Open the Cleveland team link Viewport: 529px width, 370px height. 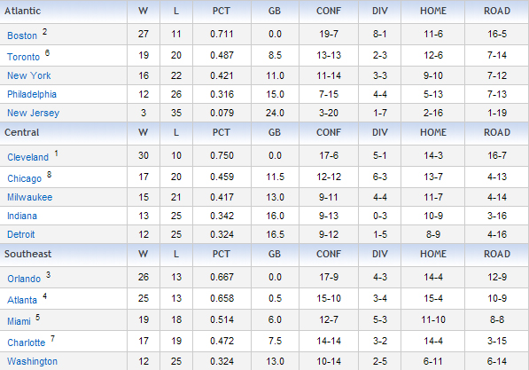tap(28, 157)
